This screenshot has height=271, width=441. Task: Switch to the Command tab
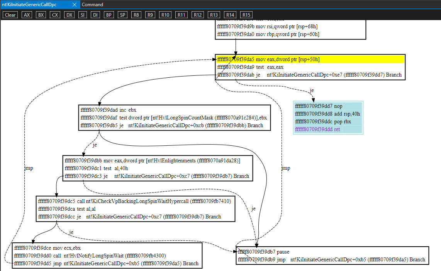click(x=92, y=5)
